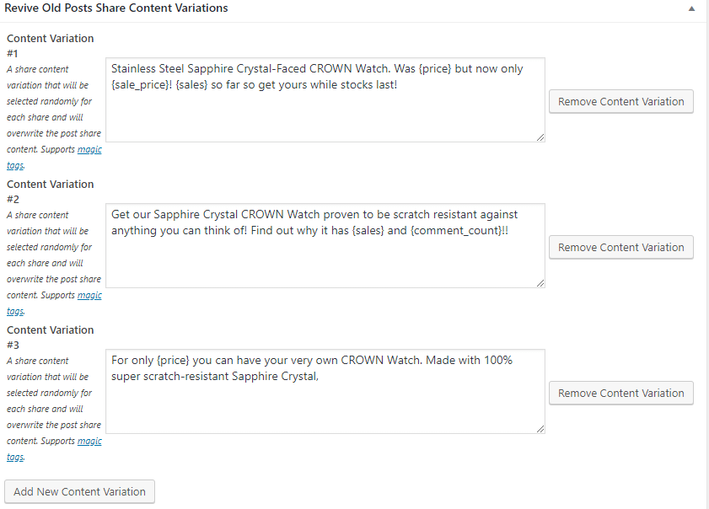Click the Content Variation #3 label
The image size is (709, 509).
(51, 330)
